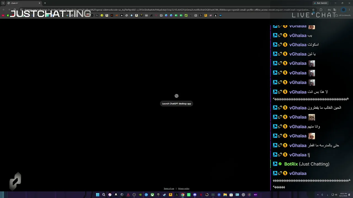
Task: Open Steam from the taskbar
Action: [164, 195]
